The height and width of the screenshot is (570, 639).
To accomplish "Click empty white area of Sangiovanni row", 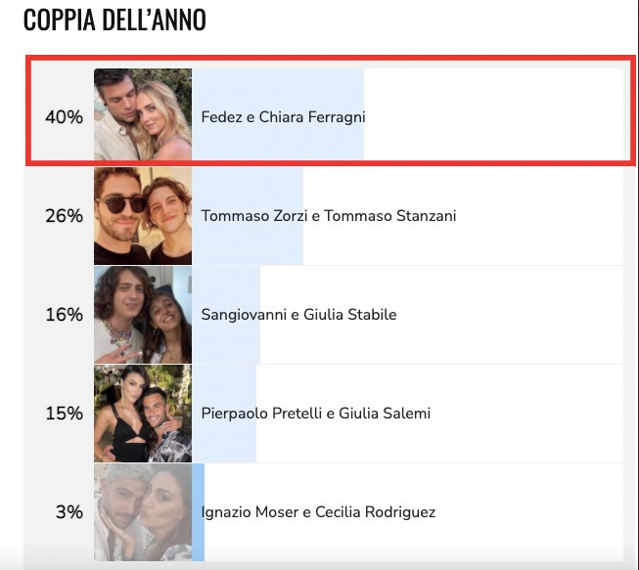I will tap(510, 315).
